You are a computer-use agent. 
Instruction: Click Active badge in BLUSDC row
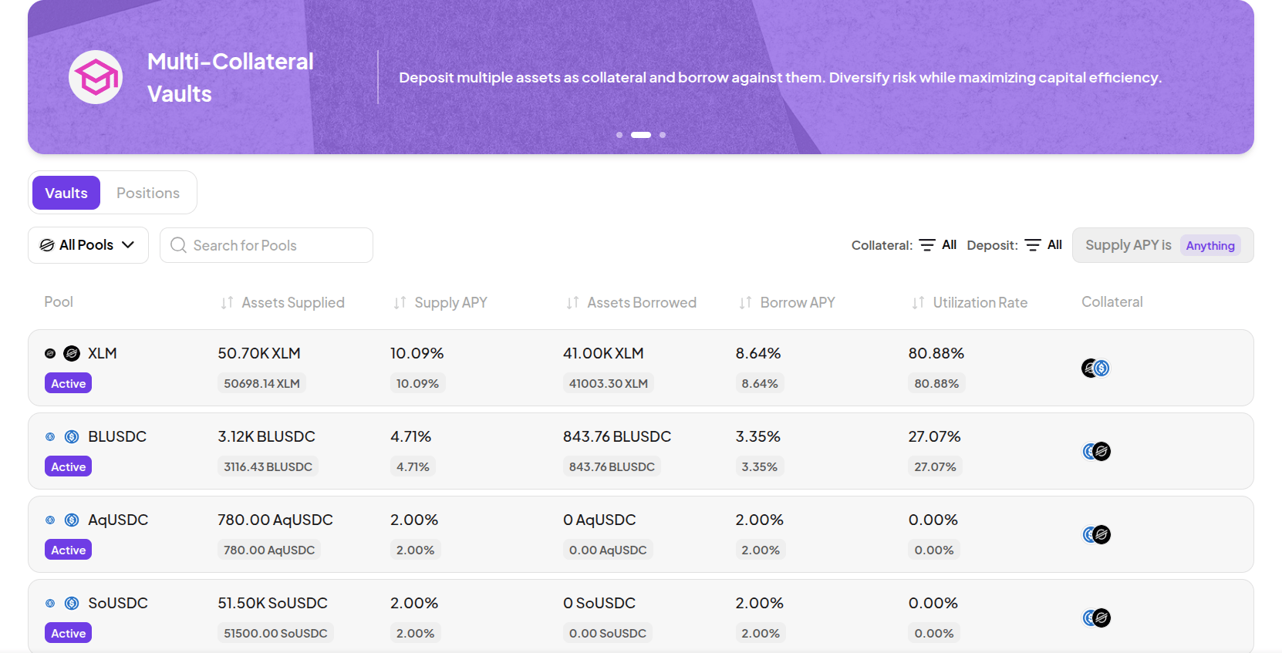pyautogui.click(x=69, y=466)
